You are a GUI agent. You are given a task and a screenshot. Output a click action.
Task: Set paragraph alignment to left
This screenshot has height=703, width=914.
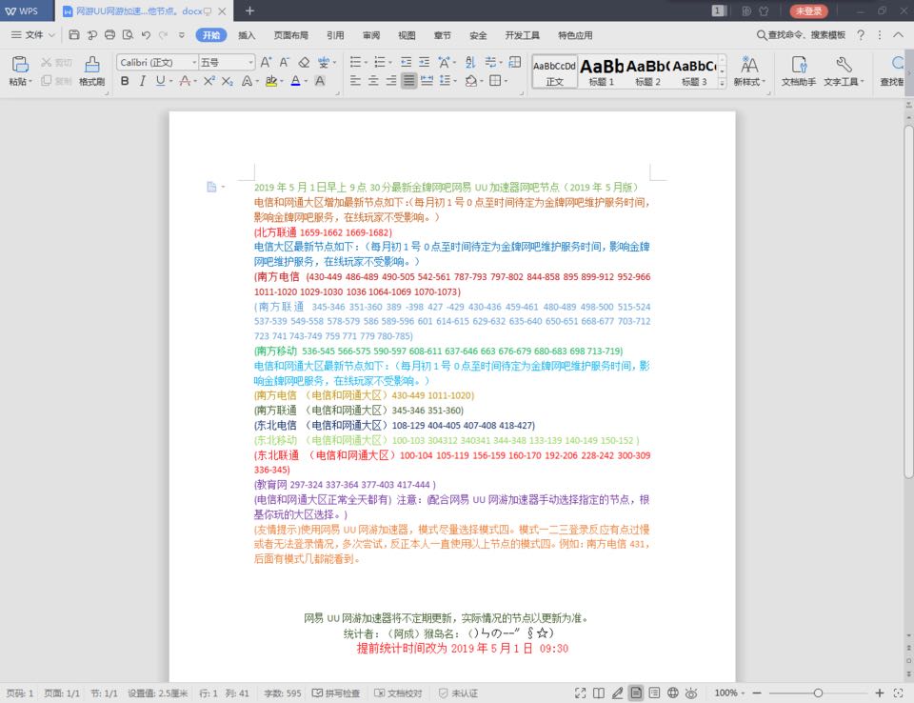[x=355, y=81]
